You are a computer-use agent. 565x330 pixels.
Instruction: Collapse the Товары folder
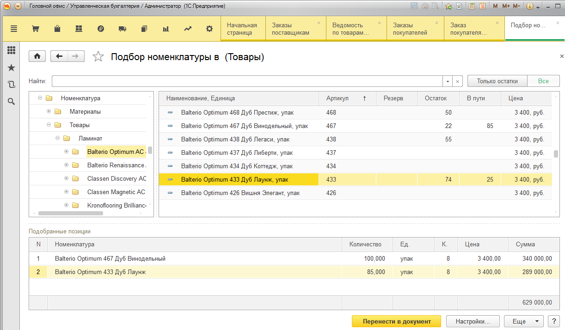[49, 125]
